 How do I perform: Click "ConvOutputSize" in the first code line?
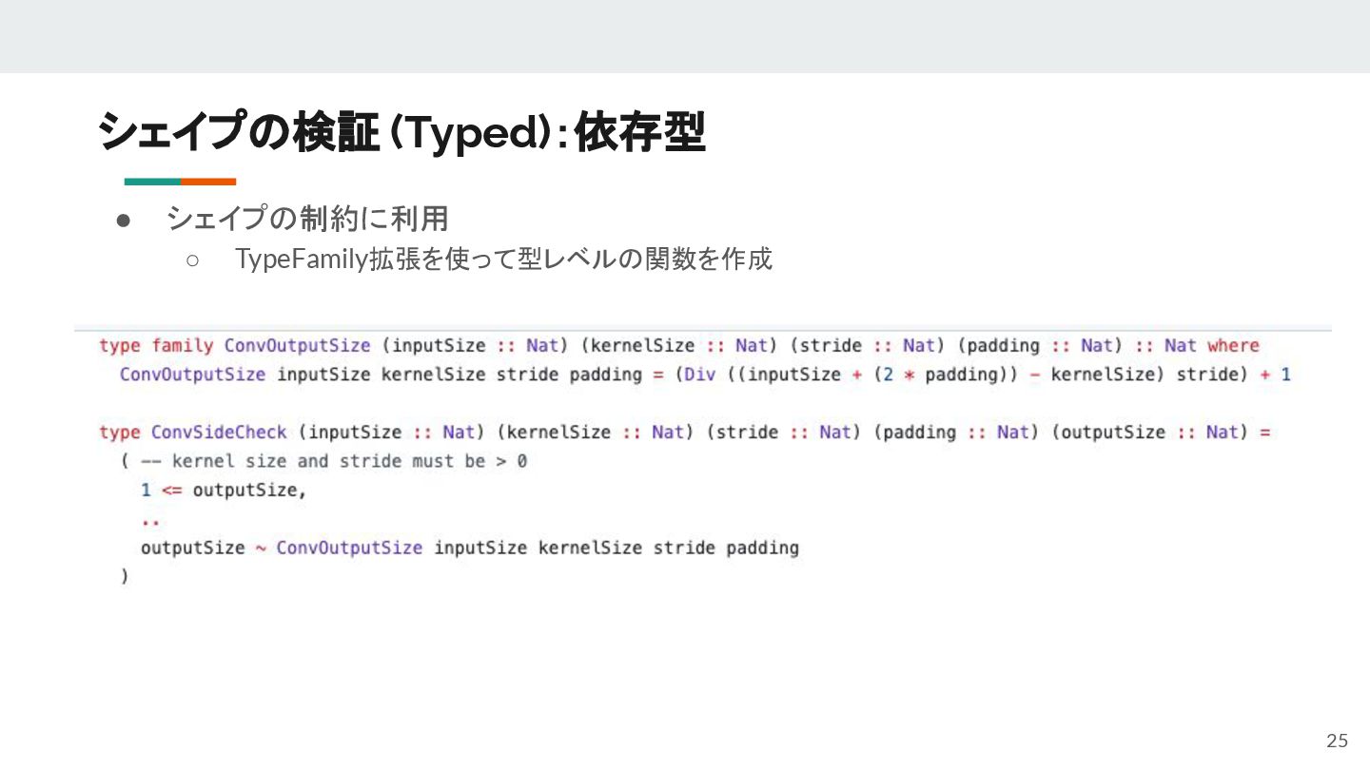pyautogui.click(x=297, y=345)
